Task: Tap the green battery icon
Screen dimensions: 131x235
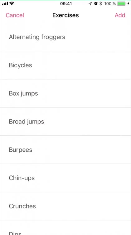Action: pos(122,3)
